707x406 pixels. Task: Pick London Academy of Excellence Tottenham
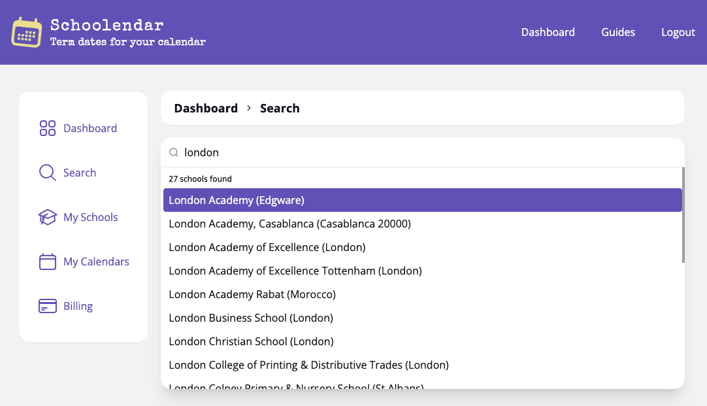(295, 271)
